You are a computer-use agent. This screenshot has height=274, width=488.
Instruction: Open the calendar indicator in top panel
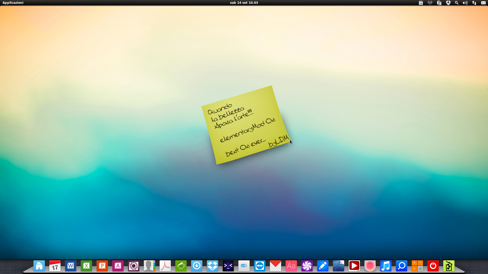[x=421, y=3]
